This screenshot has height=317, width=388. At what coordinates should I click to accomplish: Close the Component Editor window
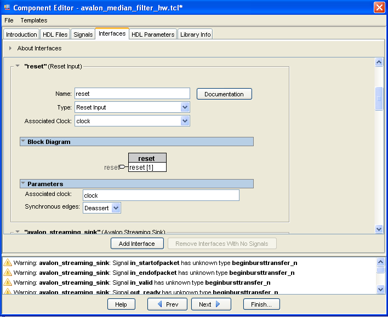(x=379, y=8)
